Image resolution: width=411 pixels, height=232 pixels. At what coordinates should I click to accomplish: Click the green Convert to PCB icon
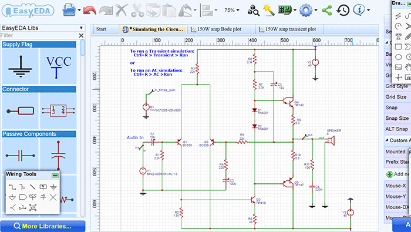tap(285, 10)
